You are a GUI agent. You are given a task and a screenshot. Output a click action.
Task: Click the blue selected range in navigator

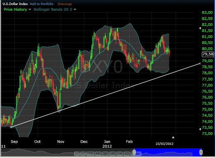pos(168,152)
